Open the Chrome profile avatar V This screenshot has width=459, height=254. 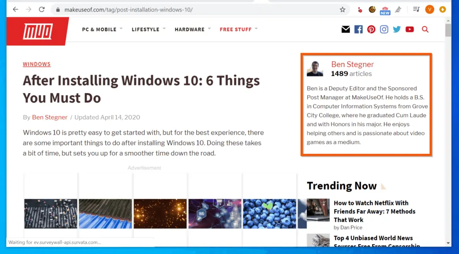click(x=429, y=10)
